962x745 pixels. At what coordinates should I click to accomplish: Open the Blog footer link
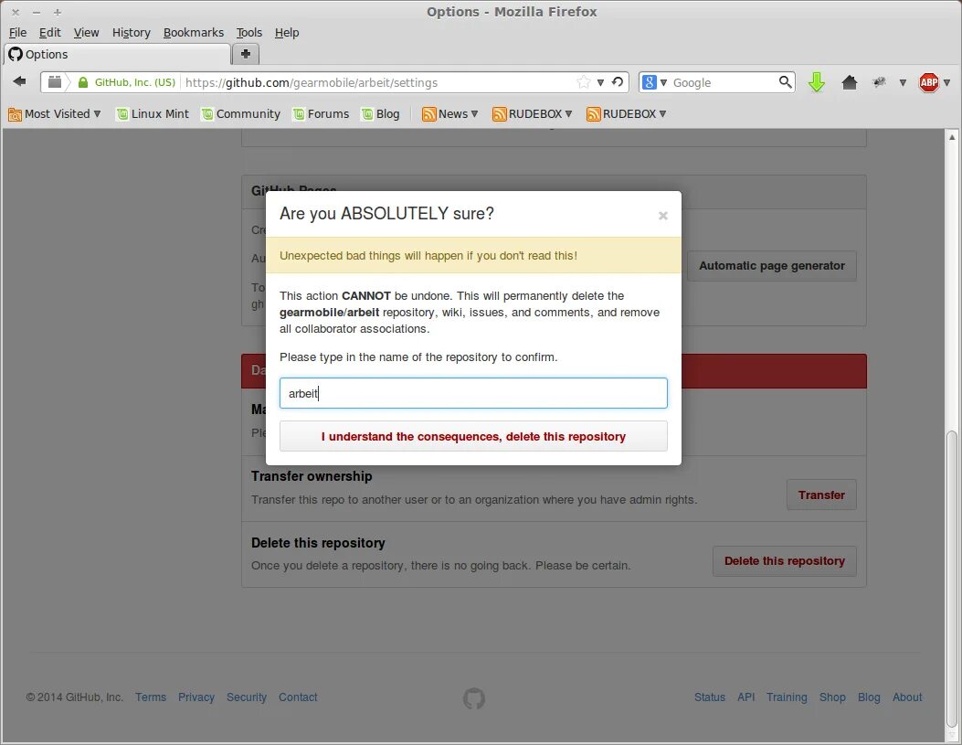869,697
